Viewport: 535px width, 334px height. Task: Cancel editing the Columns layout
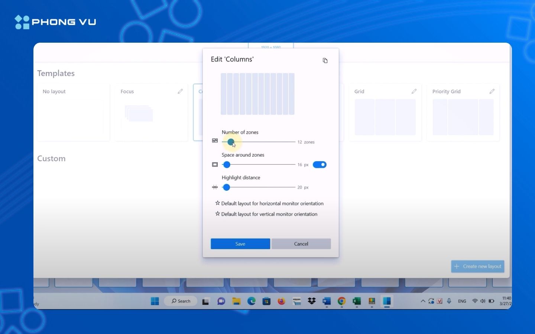click(301, 244)
